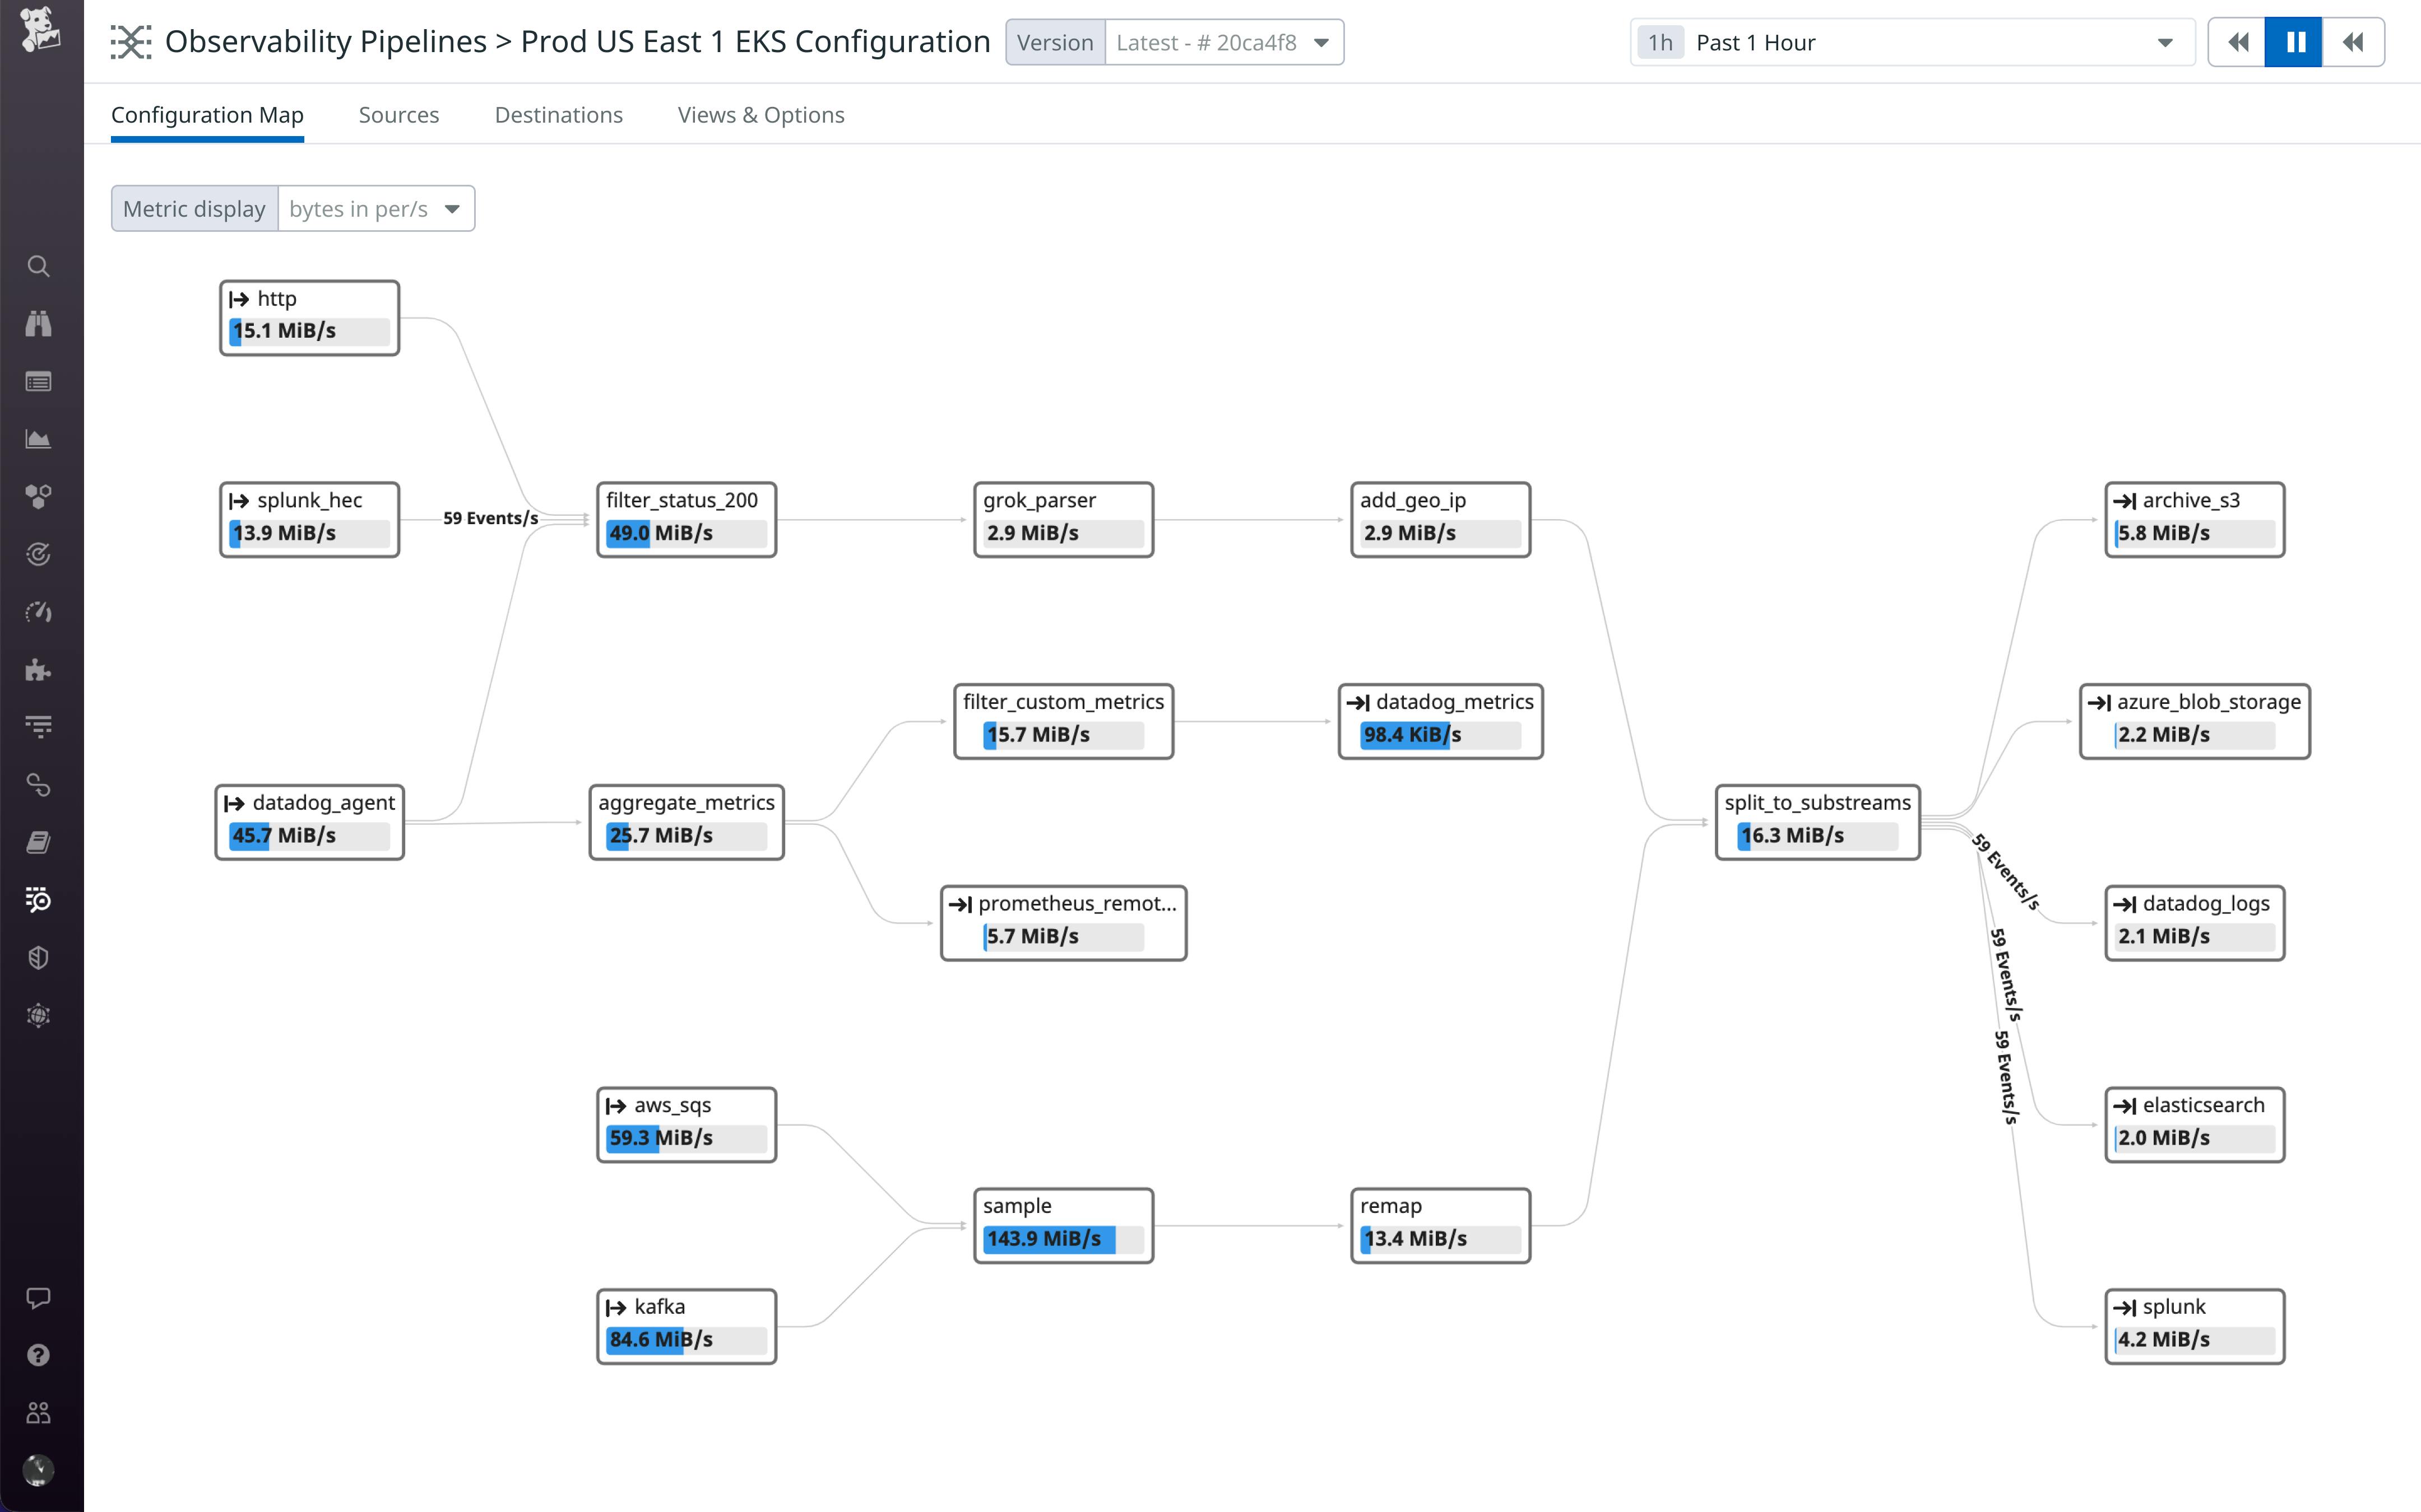Image resolution: width=2421 pixels, height=1512 pixels.
Task: Open the chat bubble icon in sidebar
Action: pos(38,1298)
